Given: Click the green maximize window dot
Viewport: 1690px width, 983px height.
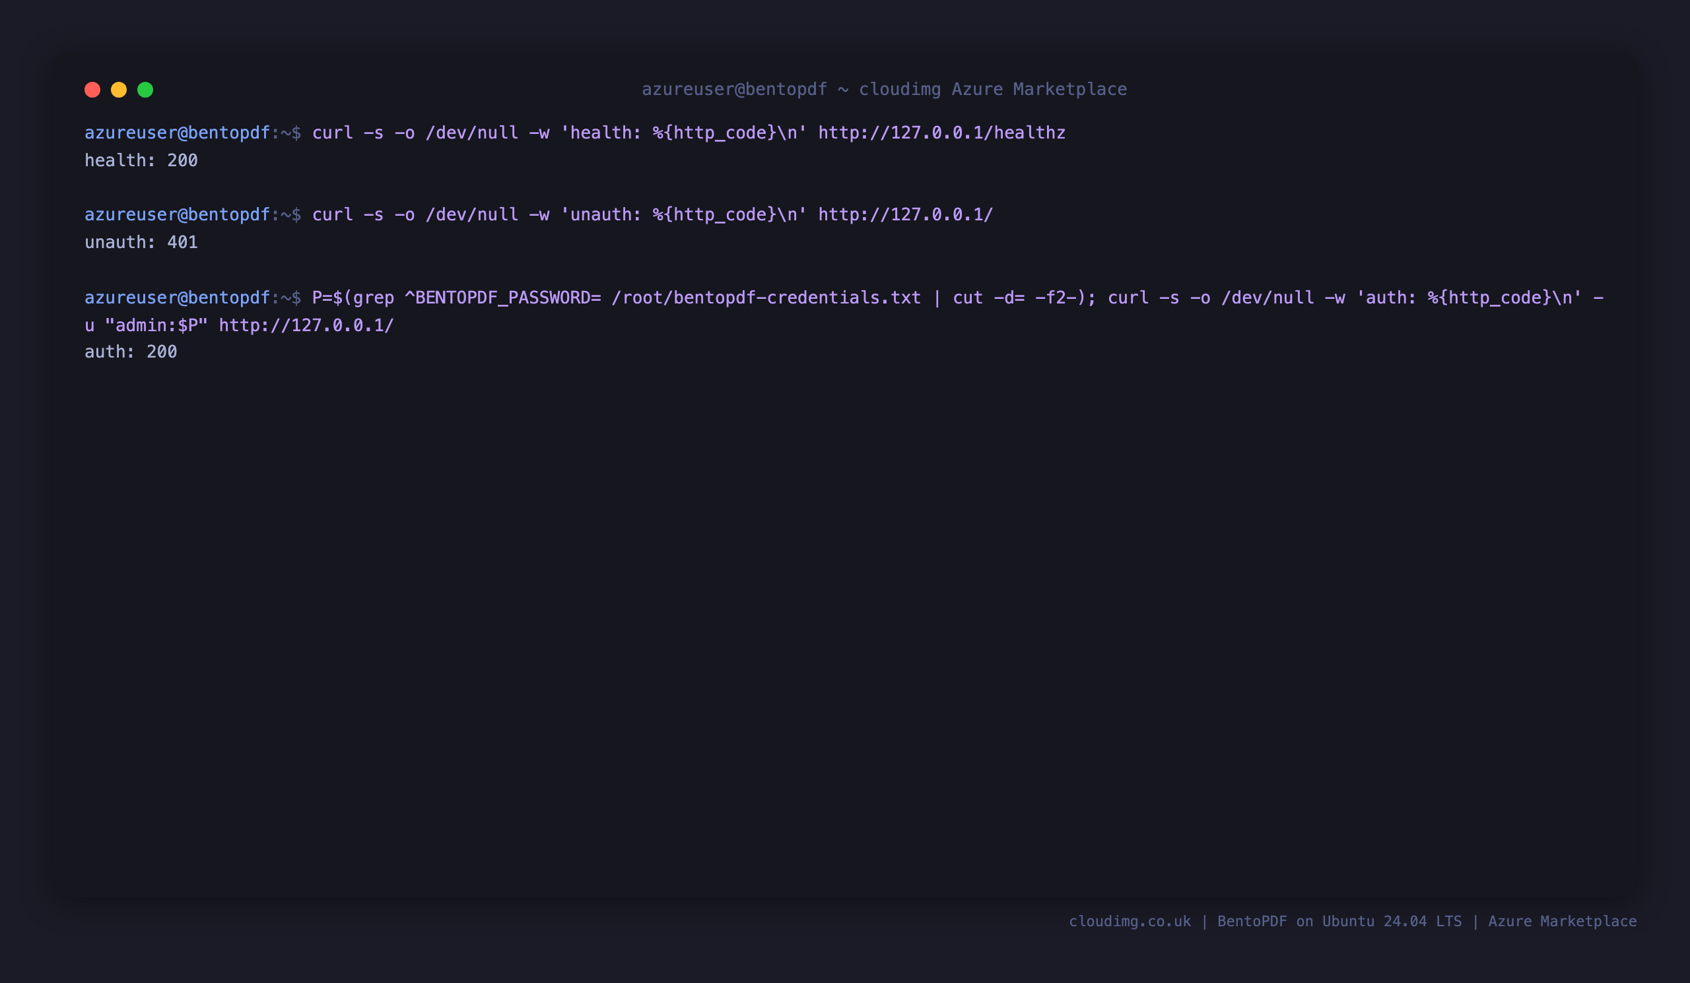Looking at the screenshot, I should (x=145, y=90).
